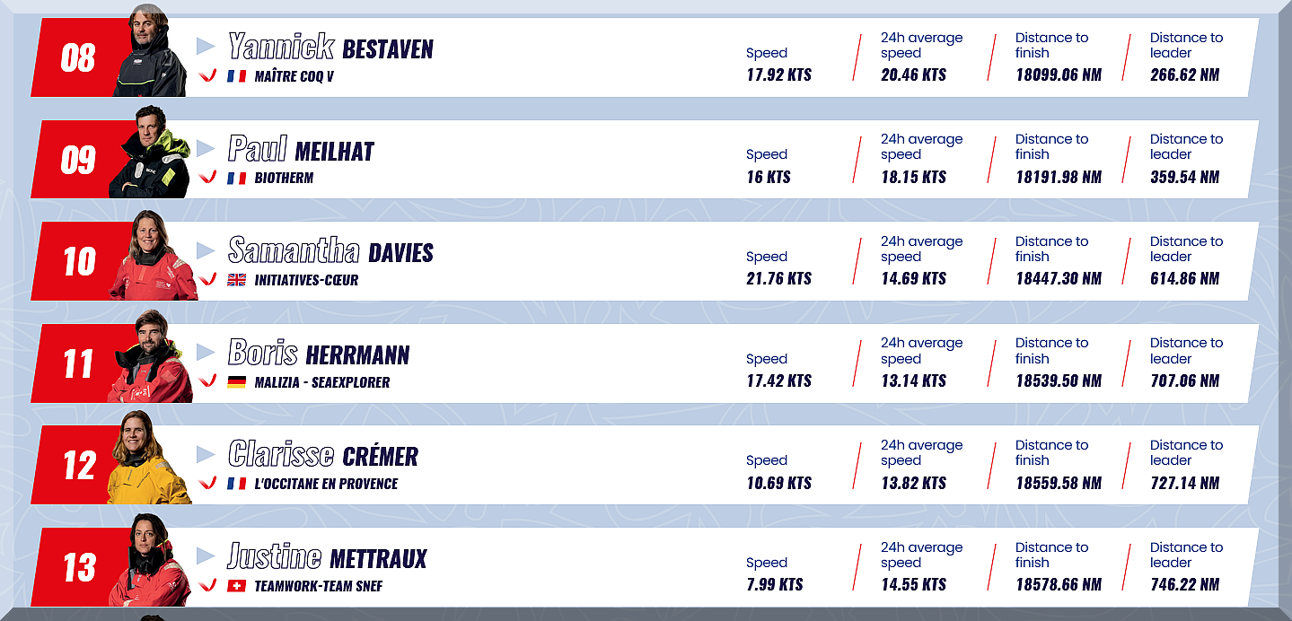Click the German flag next to Malizia - Seaexplorer
1292x621 pixels.
click(236, 382)
